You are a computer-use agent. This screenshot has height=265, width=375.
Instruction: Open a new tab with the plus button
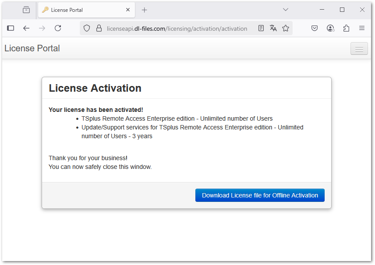145,10
